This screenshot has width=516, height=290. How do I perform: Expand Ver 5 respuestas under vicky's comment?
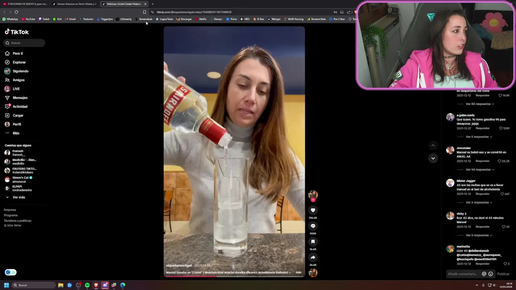coord(479,235)
